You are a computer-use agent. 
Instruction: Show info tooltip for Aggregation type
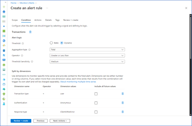point(29,50)
